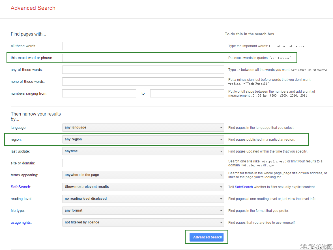Click the upper range number field after 'to'
This screenshot has height=250, width=333.
point(187,94)
